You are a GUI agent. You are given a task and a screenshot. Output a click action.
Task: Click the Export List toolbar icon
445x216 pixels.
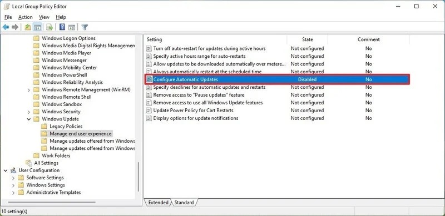pos(50,27)
